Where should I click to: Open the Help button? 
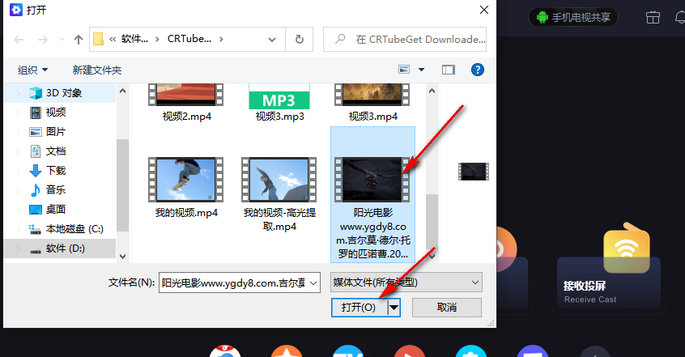[478, 70]
